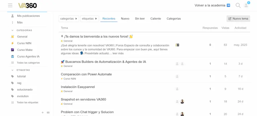Switch to the Sin leer tab

pos(140,18)
